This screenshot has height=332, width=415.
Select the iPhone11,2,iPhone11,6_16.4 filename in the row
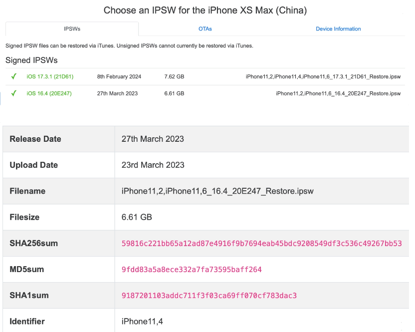(338, 93)
